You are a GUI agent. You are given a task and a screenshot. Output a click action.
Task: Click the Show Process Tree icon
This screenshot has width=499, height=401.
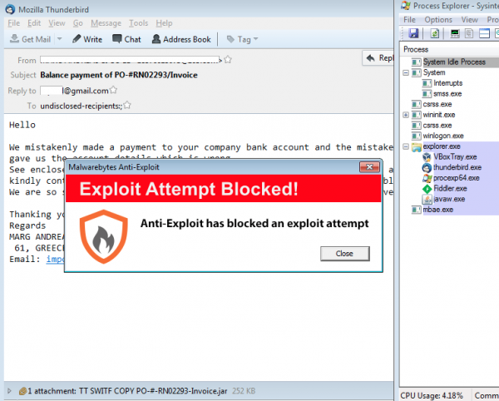[469, 33]
